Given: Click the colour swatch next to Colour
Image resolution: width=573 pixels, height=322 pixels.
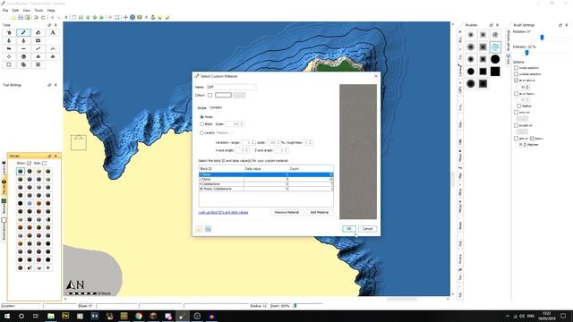Looking at the screenshot, I should (x=223, y=95).
